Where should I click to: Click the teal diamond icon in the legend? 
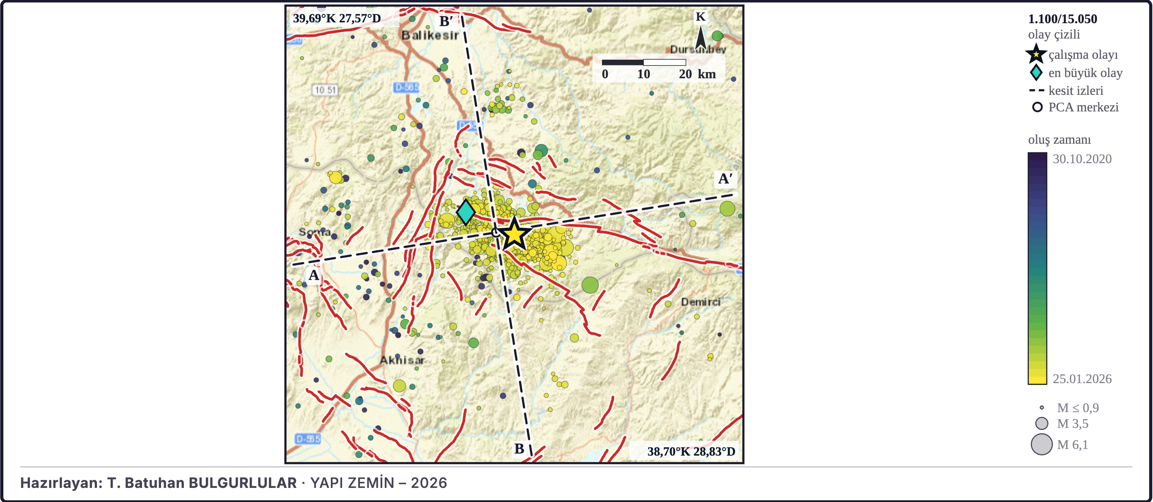tap(1036, 72)
